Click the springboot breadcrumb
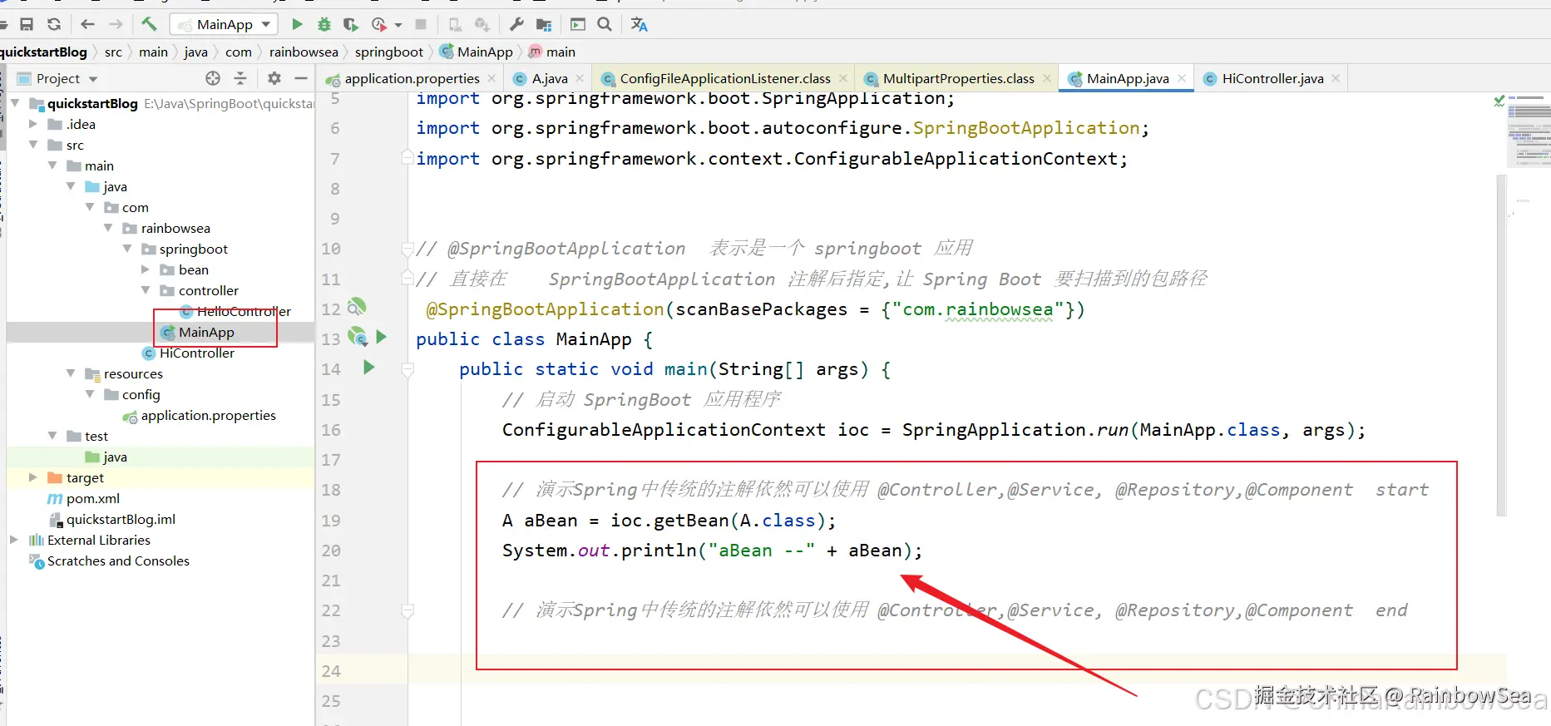Image resolution: width=1551 pixels, height=726 pixels. pyautogui.click(x=389, y=52)
